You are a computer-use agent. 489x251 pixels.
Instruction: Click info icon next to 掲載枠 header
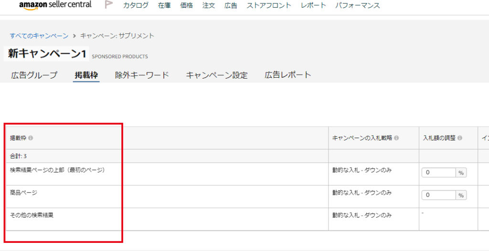[31, 138]
